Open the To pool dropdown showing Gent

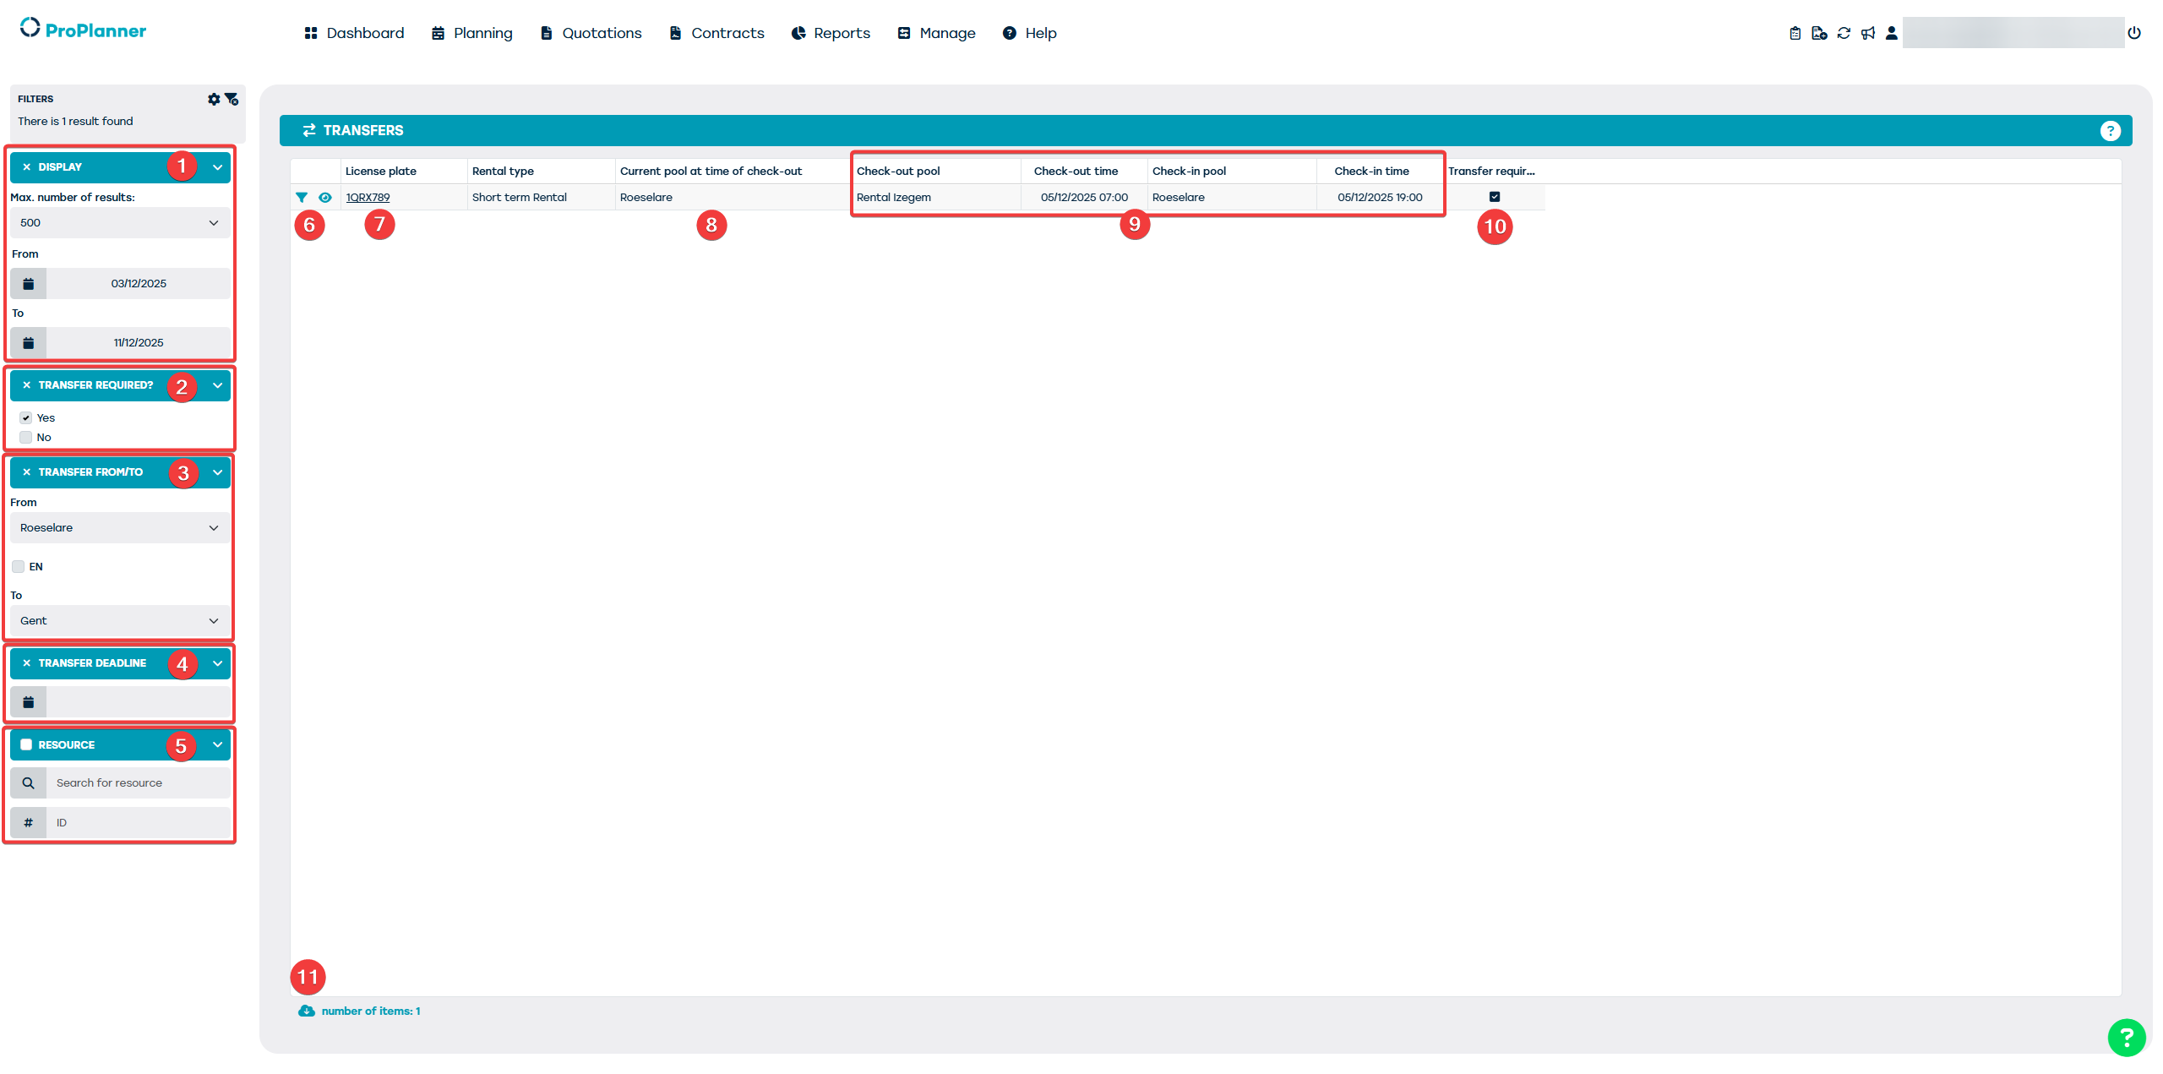pos(119,620)
